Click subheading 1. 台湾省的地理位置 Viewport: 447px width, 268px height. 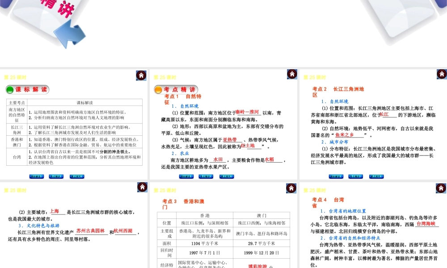(x=343, y=211)
